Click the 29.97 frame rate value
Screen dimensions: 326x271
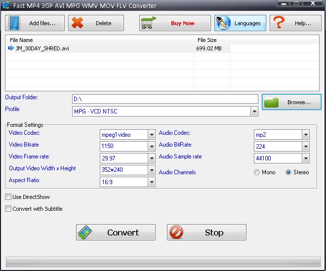[x=109, y=158]
